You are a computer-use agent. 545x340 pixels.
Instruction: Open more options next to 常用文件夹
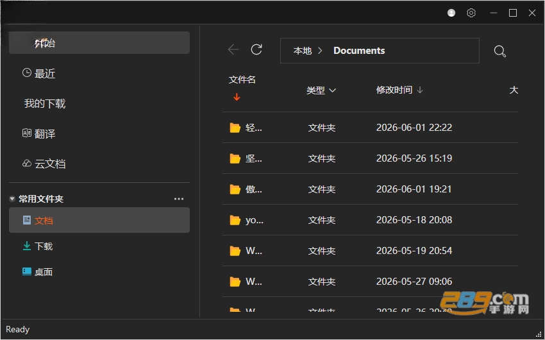tap(179, 199)
